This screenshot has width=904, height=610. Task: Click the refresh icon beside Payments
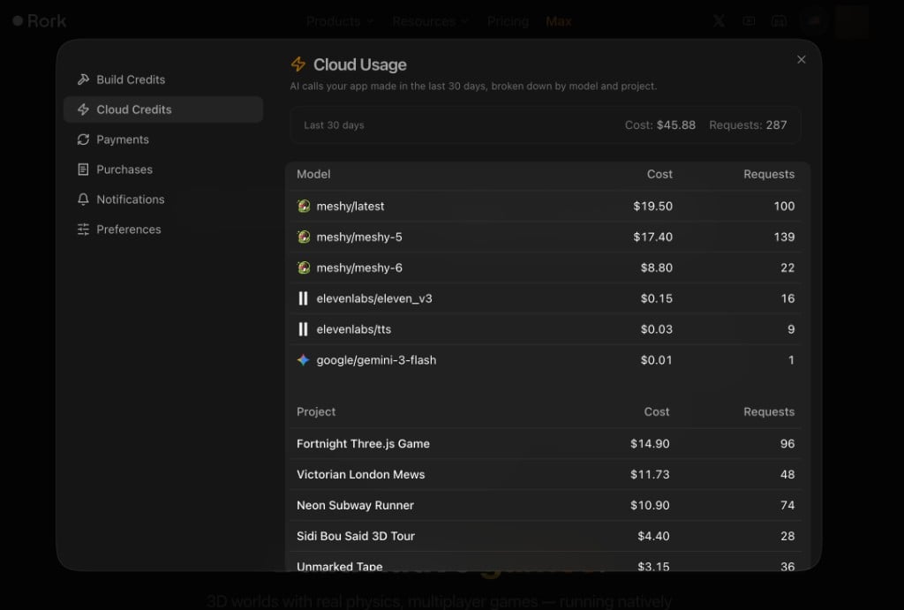click(x=84, y=139)
